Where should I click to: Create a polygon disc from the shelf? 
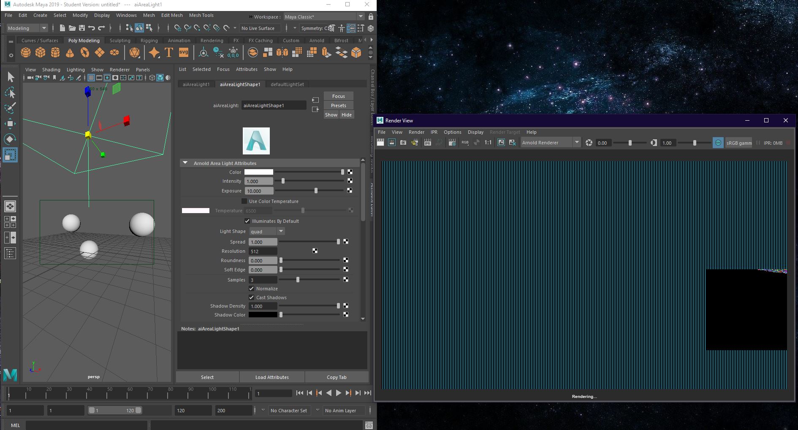tap(114, 52)
